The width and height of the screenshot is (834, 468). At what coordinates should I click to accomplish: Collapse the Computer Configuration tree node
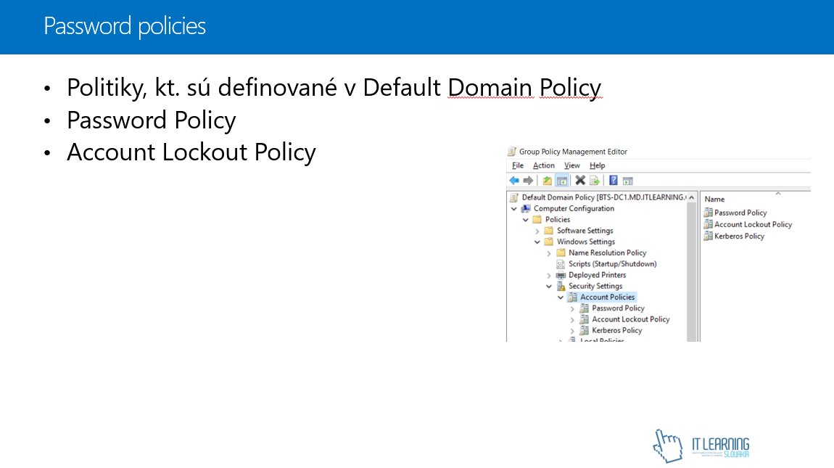(514, 209)
